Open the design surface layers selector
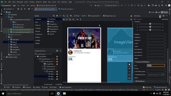This screenshot has height=96, width=171. click(x=64, y=16)
